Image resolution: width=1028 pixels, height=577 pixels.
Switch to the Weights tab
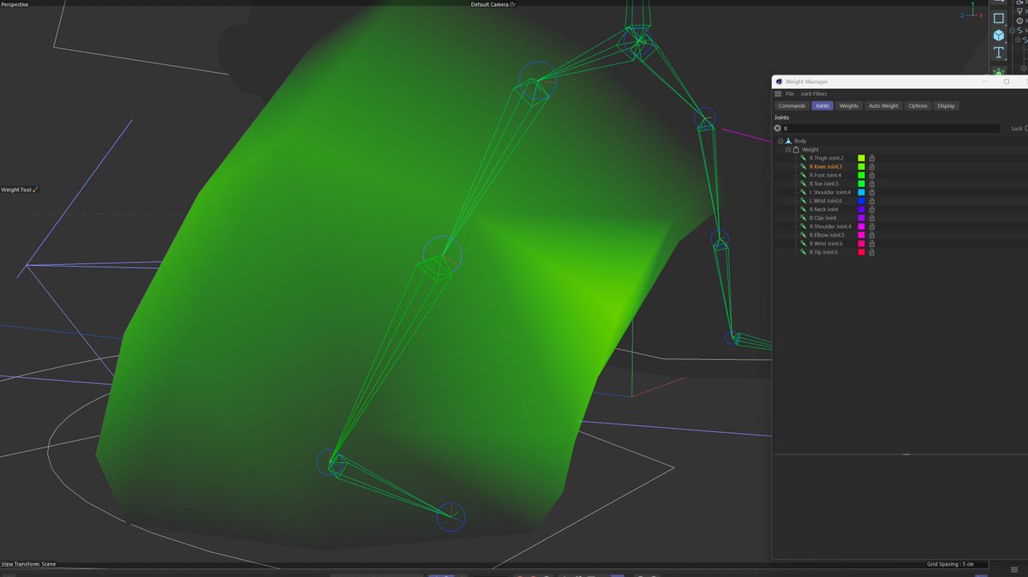[849, 105]
